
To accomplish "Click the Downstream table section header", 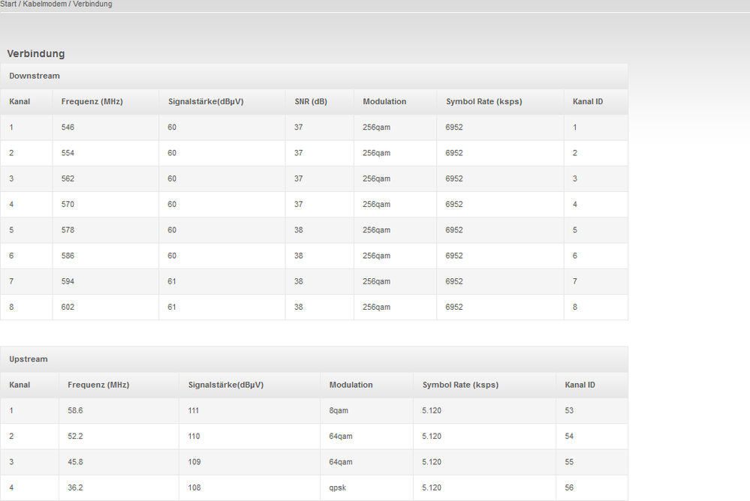I will [35, 76].
